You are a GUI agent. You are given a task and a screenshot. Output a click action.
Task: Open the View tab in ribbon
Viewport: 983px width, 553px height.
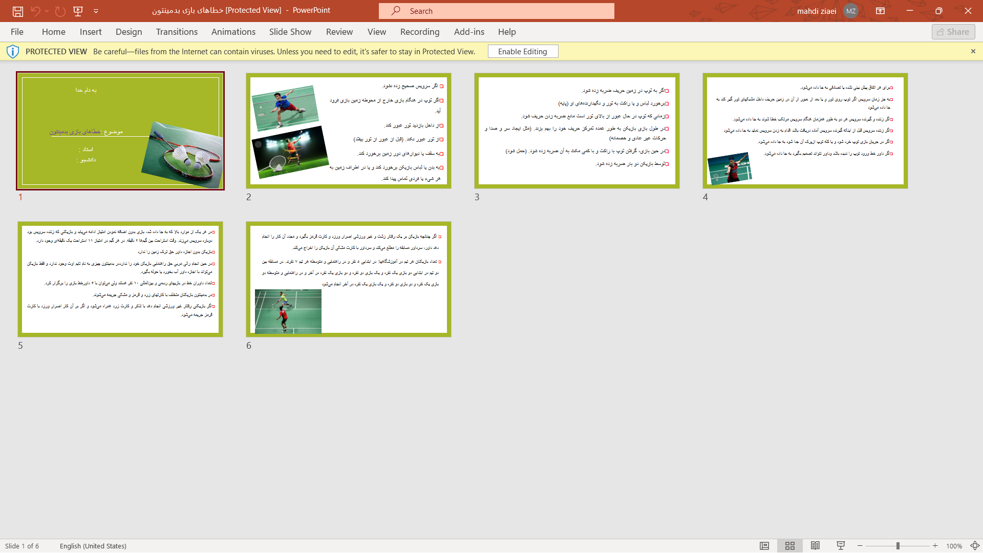(377, 31)
